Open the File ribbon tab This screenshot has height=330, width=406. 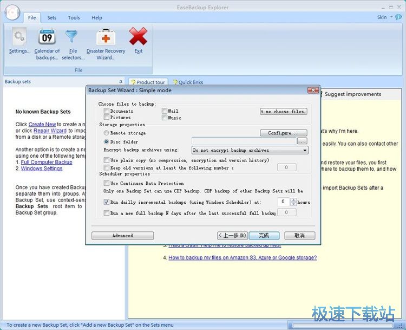[x=32, y=18]
